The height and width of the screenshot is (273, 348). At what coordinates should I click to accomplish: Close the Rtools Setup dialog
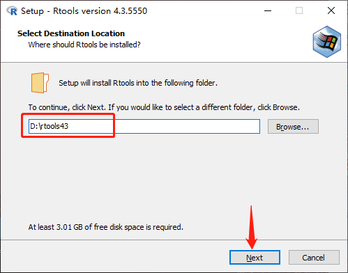331,10
